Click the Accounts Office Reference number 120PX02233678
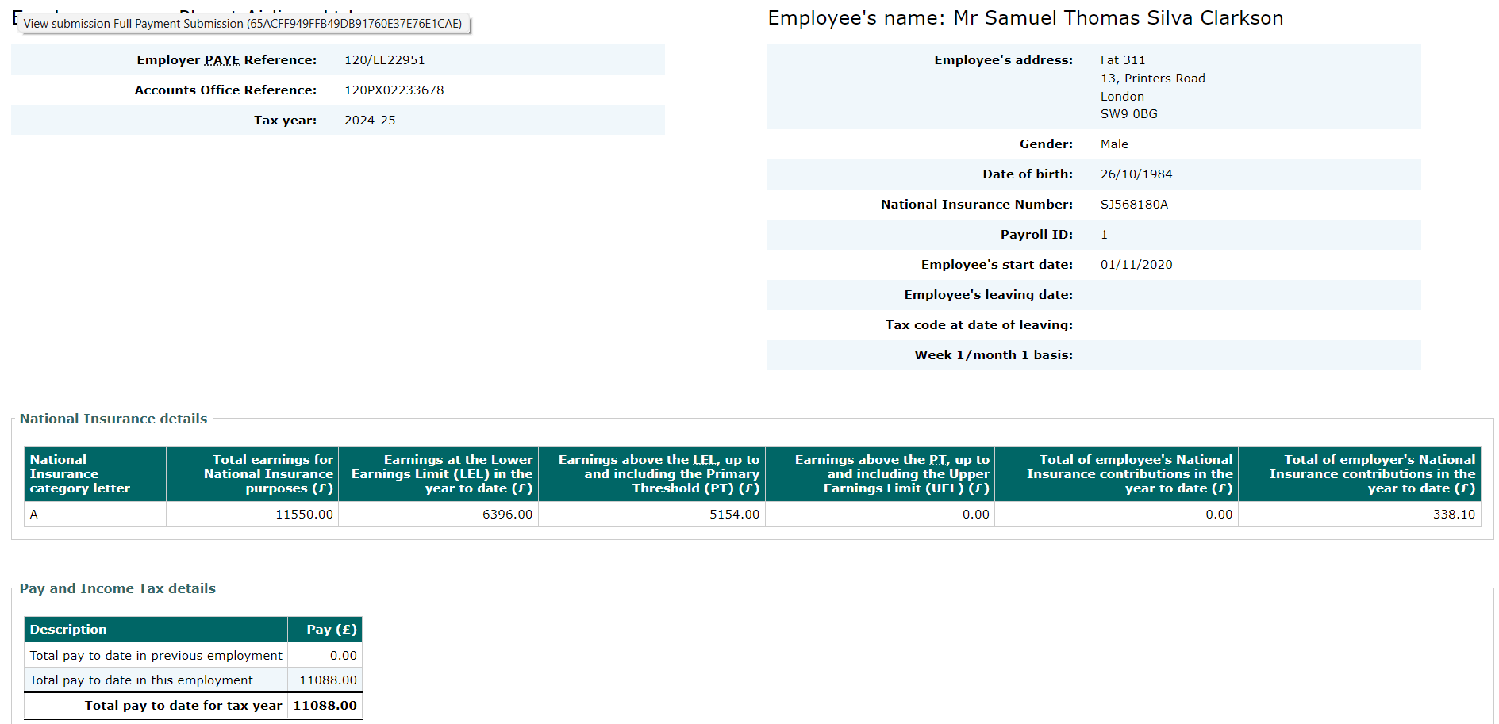1499x724 pixels. click(394, 90)
